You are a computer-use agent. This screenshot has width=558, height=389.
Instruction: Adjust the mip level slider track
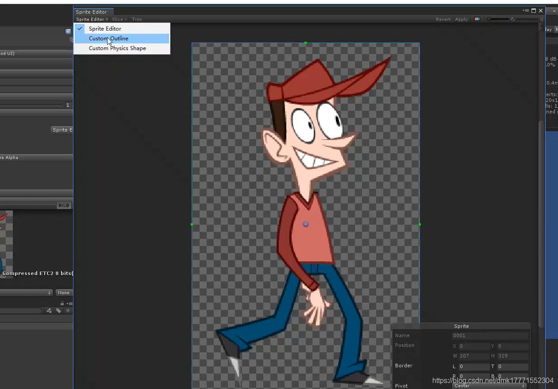(x=527, y=19)
